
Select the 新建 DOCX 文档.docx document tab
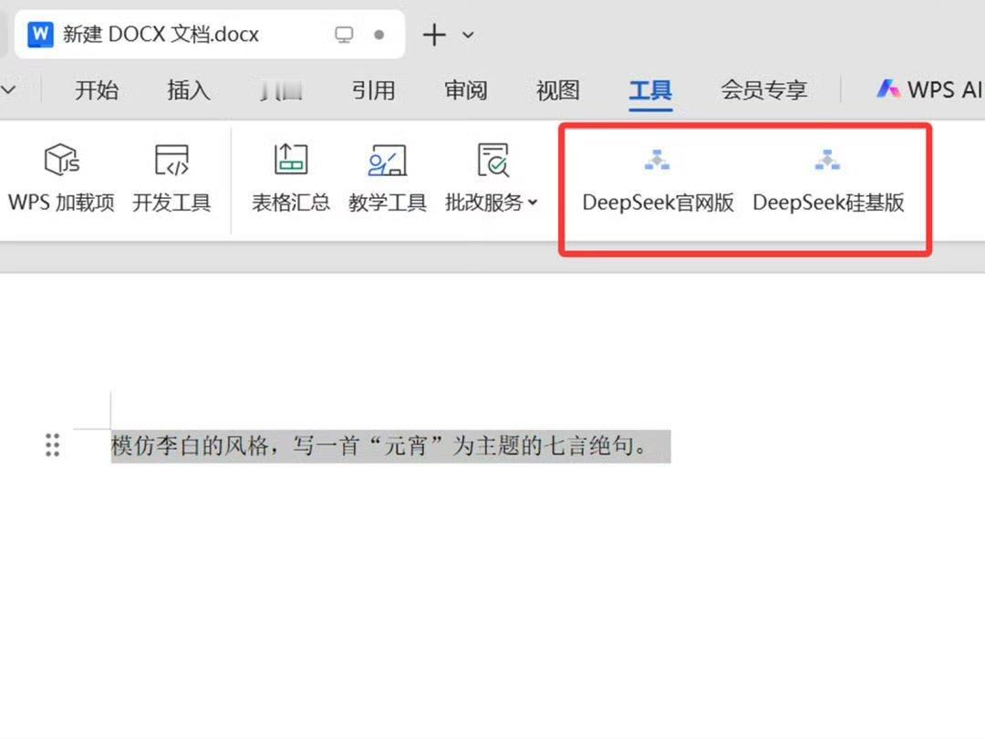pos(210,35)
